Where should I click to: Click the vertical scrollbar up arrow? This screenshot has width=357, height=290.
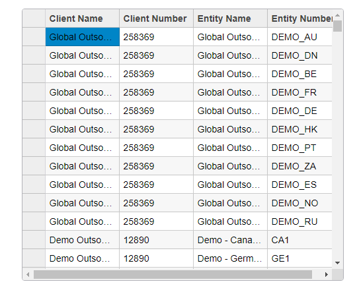point(337,15)
